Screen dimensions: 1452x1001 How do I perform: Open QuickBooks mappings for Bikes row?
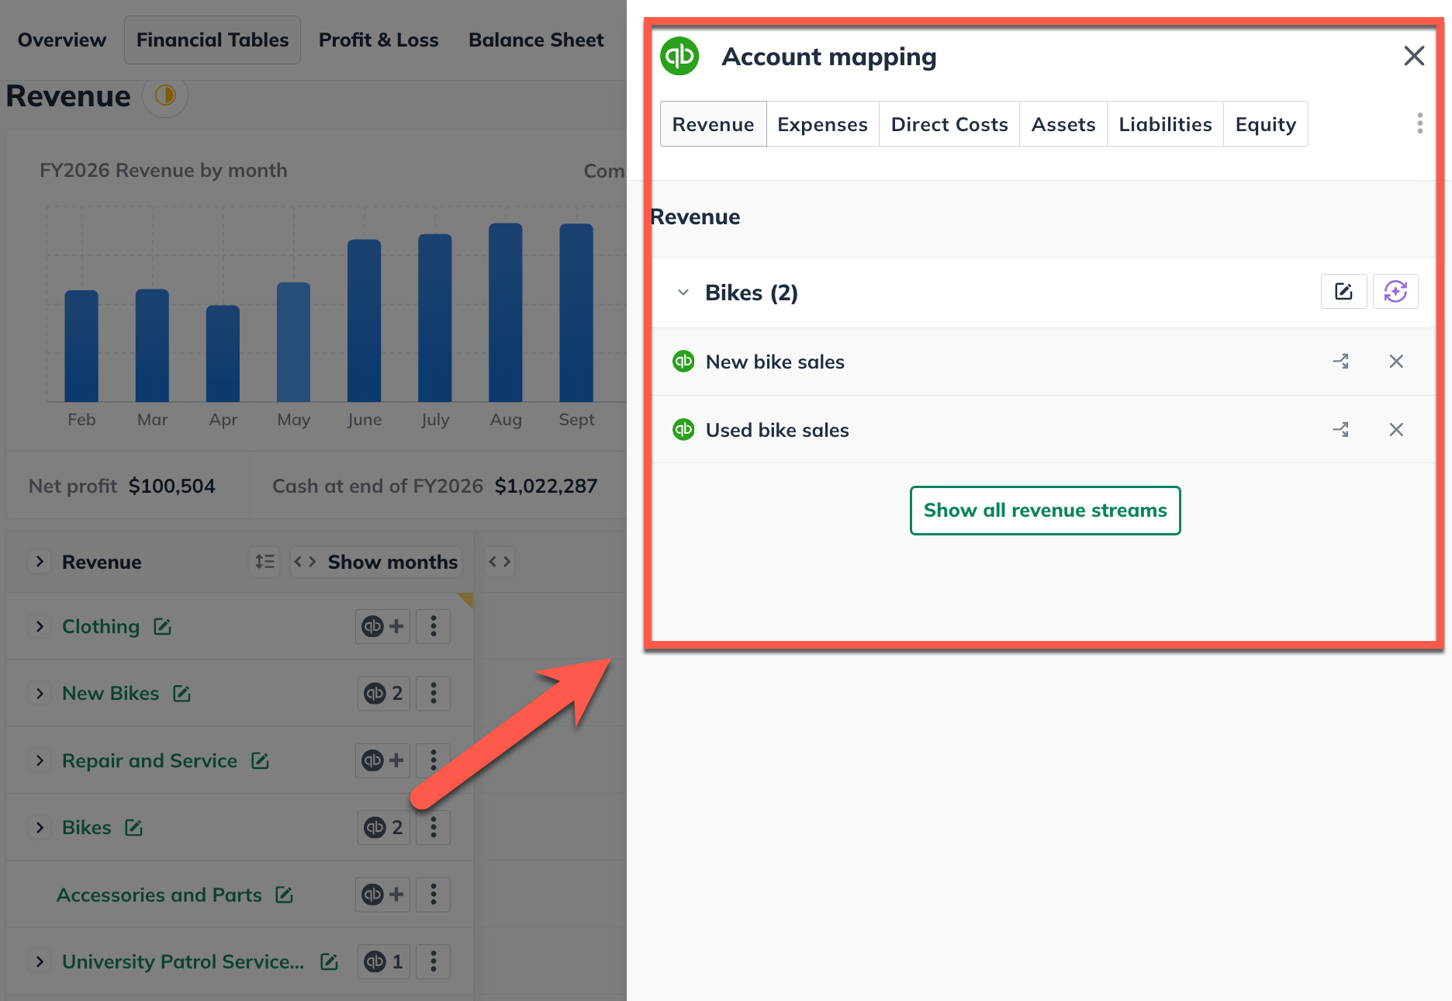click(384, 827)
